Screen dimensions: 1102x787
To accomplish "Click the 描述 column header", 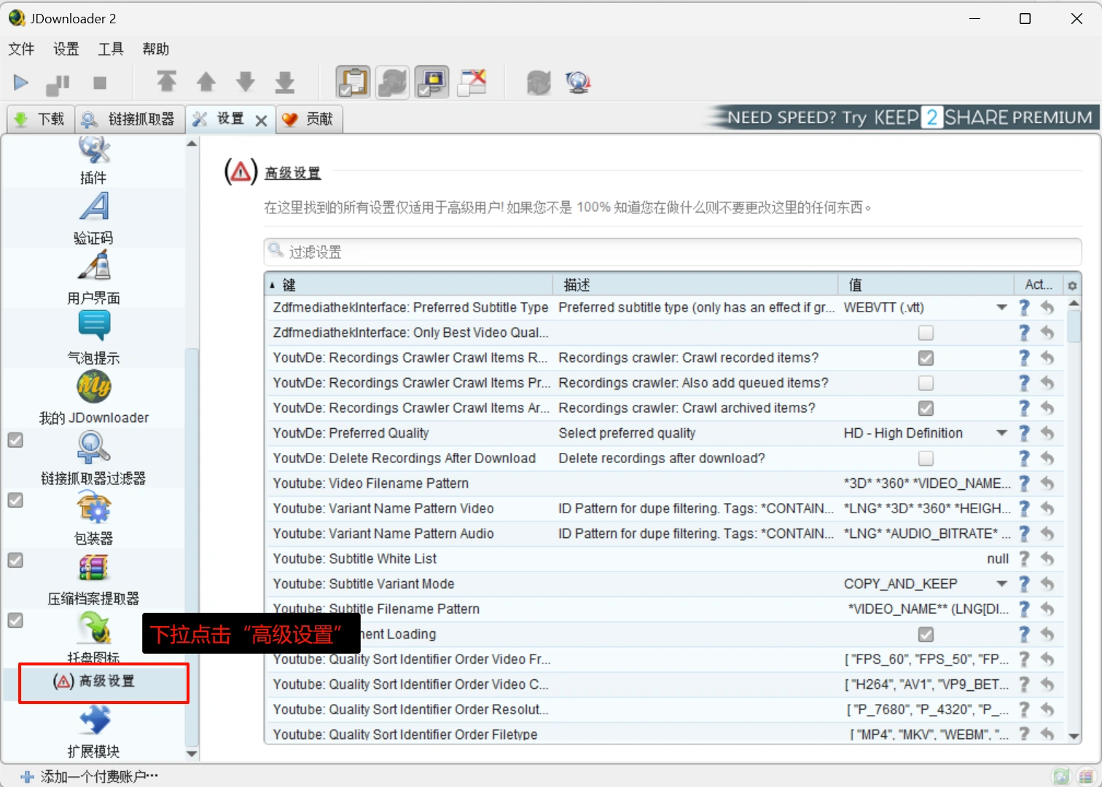I will pos(695,285).
